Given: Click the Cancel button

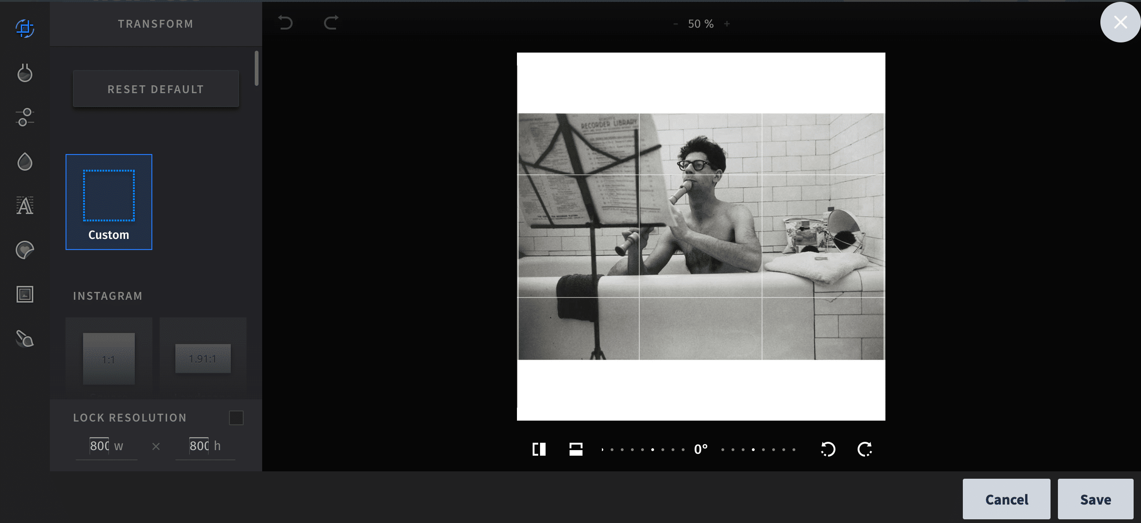Looking at the screenshot, I should coord(1007,500).
